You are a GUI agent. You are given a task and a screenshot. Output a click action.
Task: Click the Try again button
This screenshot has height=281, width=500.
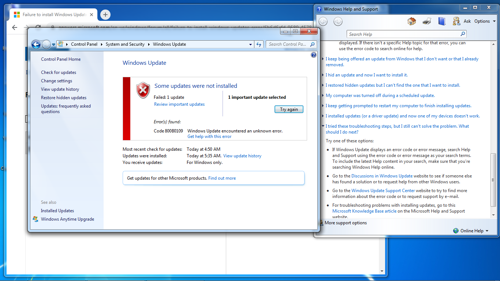click(x=289, y=109)
